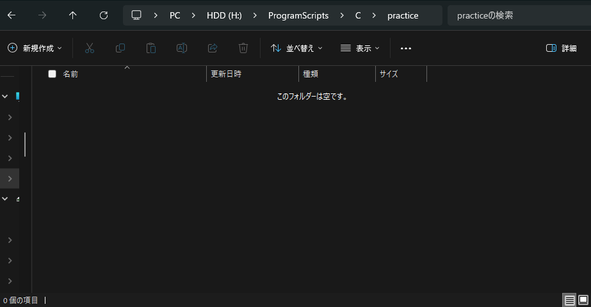Select HDD (H:) in the breadcrumb
591x307 pixels.
[224, 15]
